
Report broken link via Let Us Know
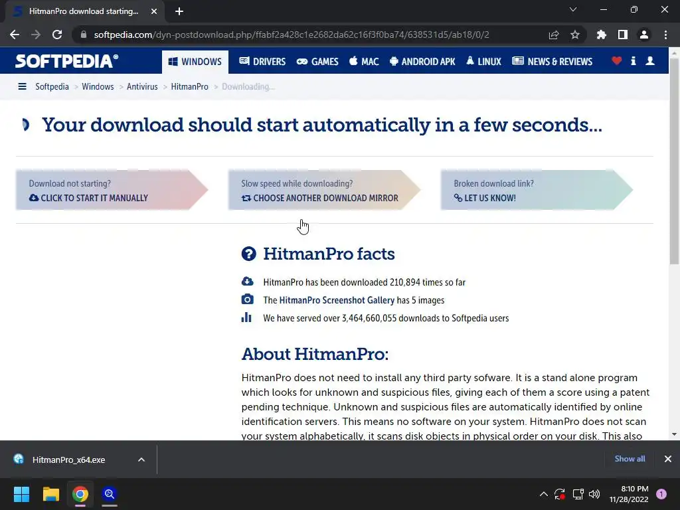(x=537, y=190)
